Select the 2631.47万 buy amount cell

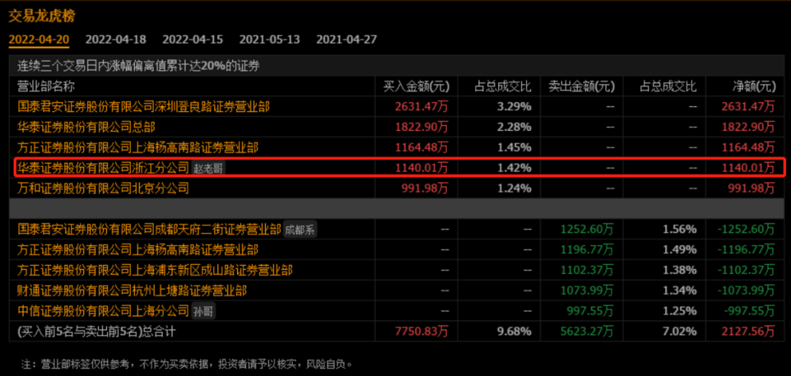point(422,106)
